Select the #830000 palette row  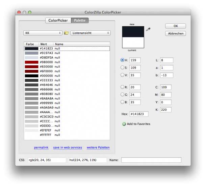click(x=67, y=67)
